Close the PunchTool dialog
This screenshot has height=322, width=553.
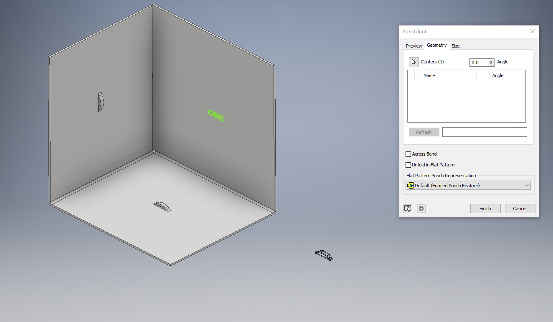532,31
